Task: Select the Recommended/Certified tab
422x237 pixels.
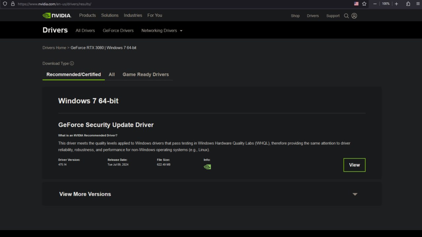Action: (x=74, y=74)
